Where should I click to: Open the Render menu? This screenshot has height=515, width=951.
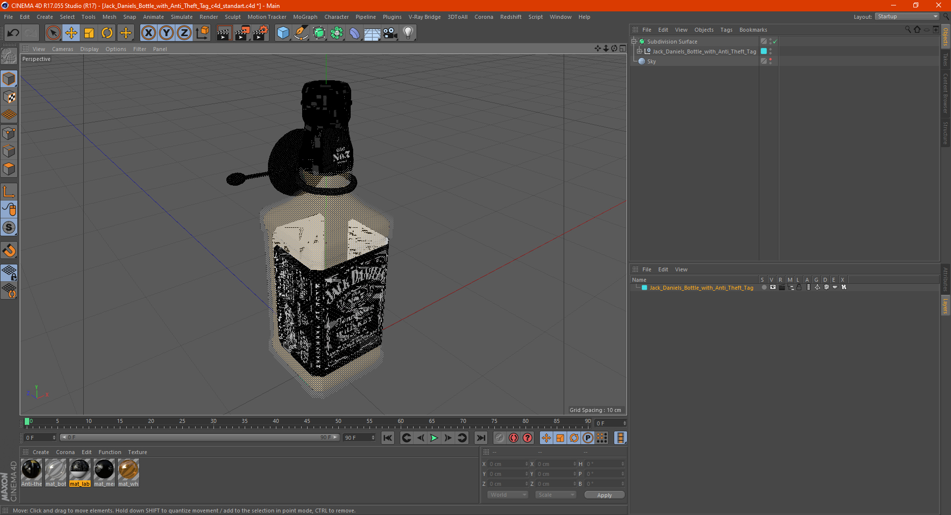[x=209, y=17]
